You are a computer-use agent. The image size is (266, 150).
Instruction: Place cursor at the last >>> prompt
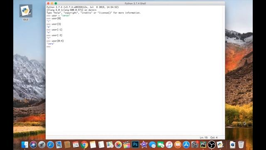[x=49, y=47]
